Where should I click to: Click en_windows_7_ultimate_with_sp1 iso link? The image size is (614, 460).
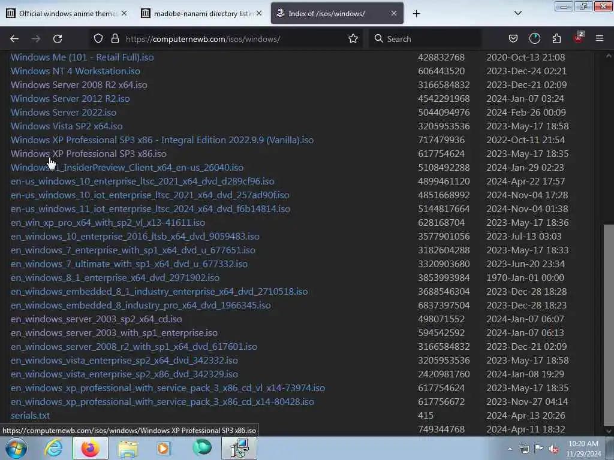[130, 264]
